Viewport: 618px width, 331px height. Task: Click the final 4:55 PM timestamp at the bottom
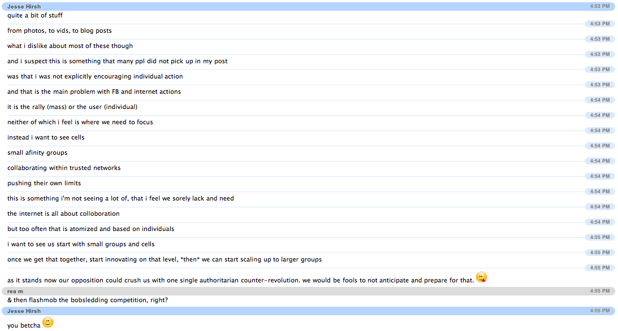[599, 311]
